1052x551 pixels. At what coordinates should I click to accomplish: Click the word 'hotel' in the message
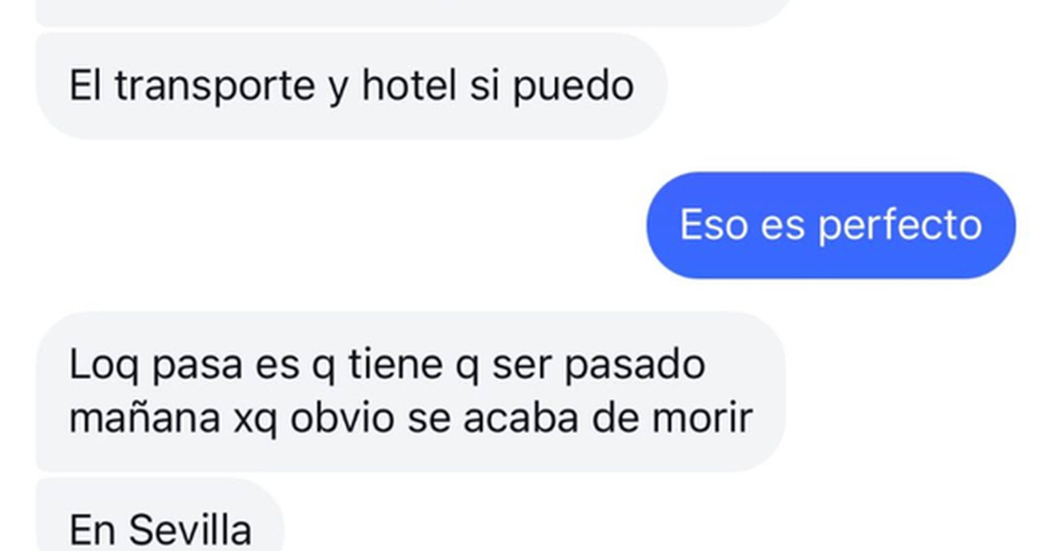pos(409,85)
